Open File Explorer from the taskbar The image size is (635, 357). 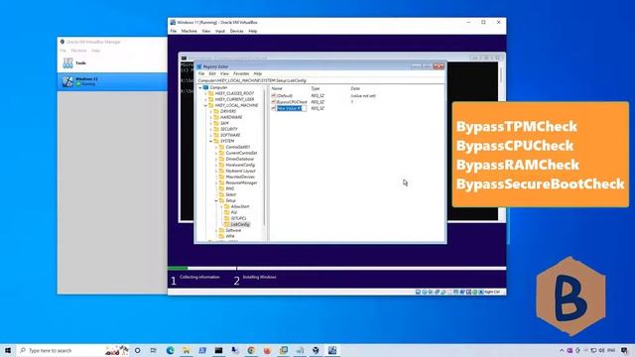pyautogui.click(x=186, y=350)
